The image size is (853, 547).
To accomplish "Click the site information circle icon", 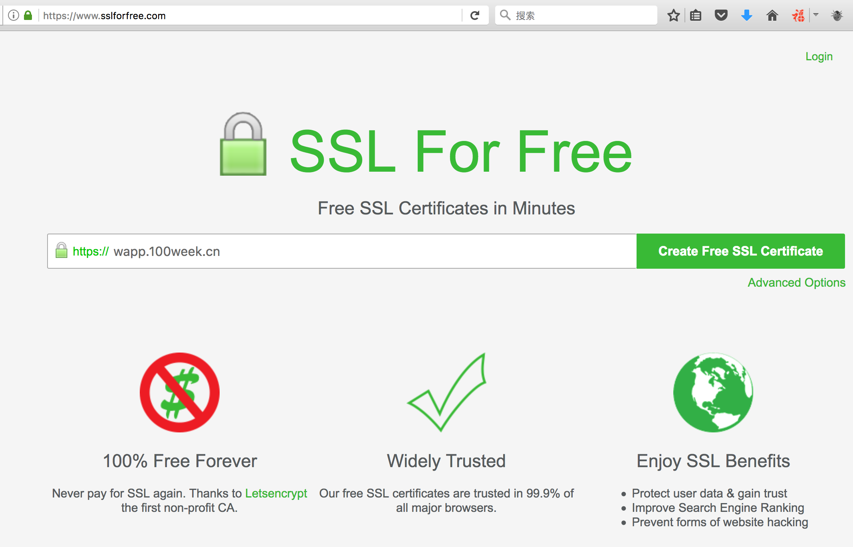I will [14, 16].
